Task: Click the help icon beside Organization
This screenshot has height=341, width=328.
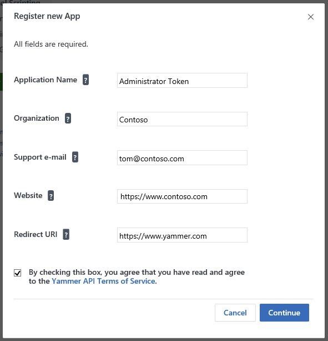Action: pyautogui.click(x=68, y=118)
